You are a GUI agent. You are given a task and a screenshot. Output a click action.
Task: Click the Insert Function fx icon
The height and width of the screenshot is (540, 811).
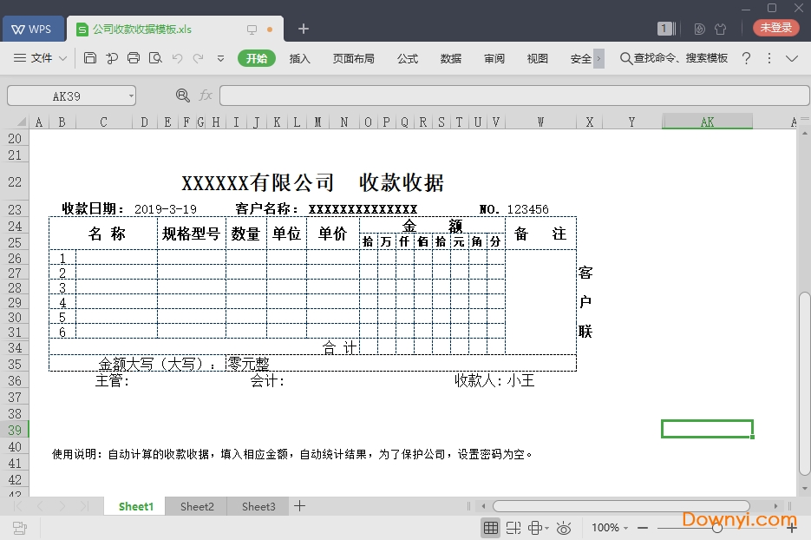click(x=206, y=95)
